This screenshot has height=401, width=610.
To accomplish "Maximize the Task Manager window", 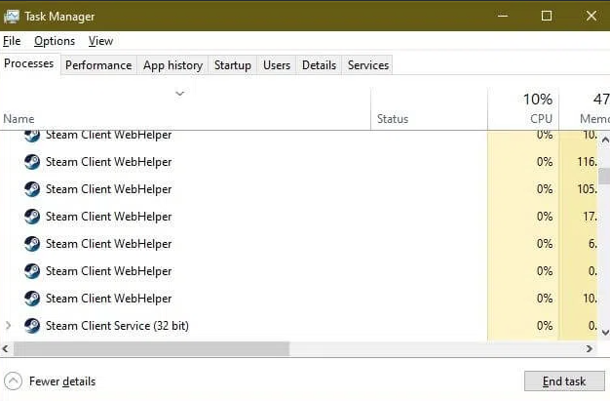I will [547, 16].
